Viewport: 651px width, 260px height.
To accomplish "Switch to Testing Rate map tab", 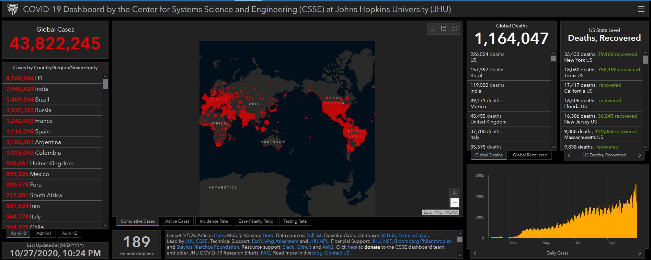I will (x=295, y=221).
